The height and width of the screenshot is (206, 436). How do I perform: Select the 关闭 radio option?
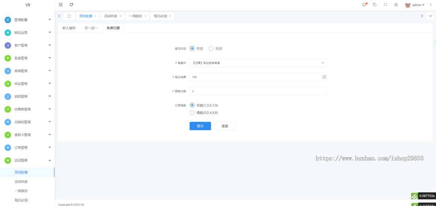(215, 48)
